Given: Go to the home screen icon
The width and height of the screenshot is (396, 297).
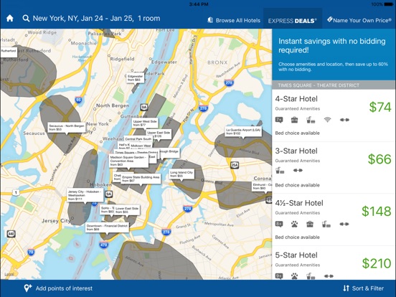Looking at the screenshot, I should pyautogui.click(x=10, y=18).
